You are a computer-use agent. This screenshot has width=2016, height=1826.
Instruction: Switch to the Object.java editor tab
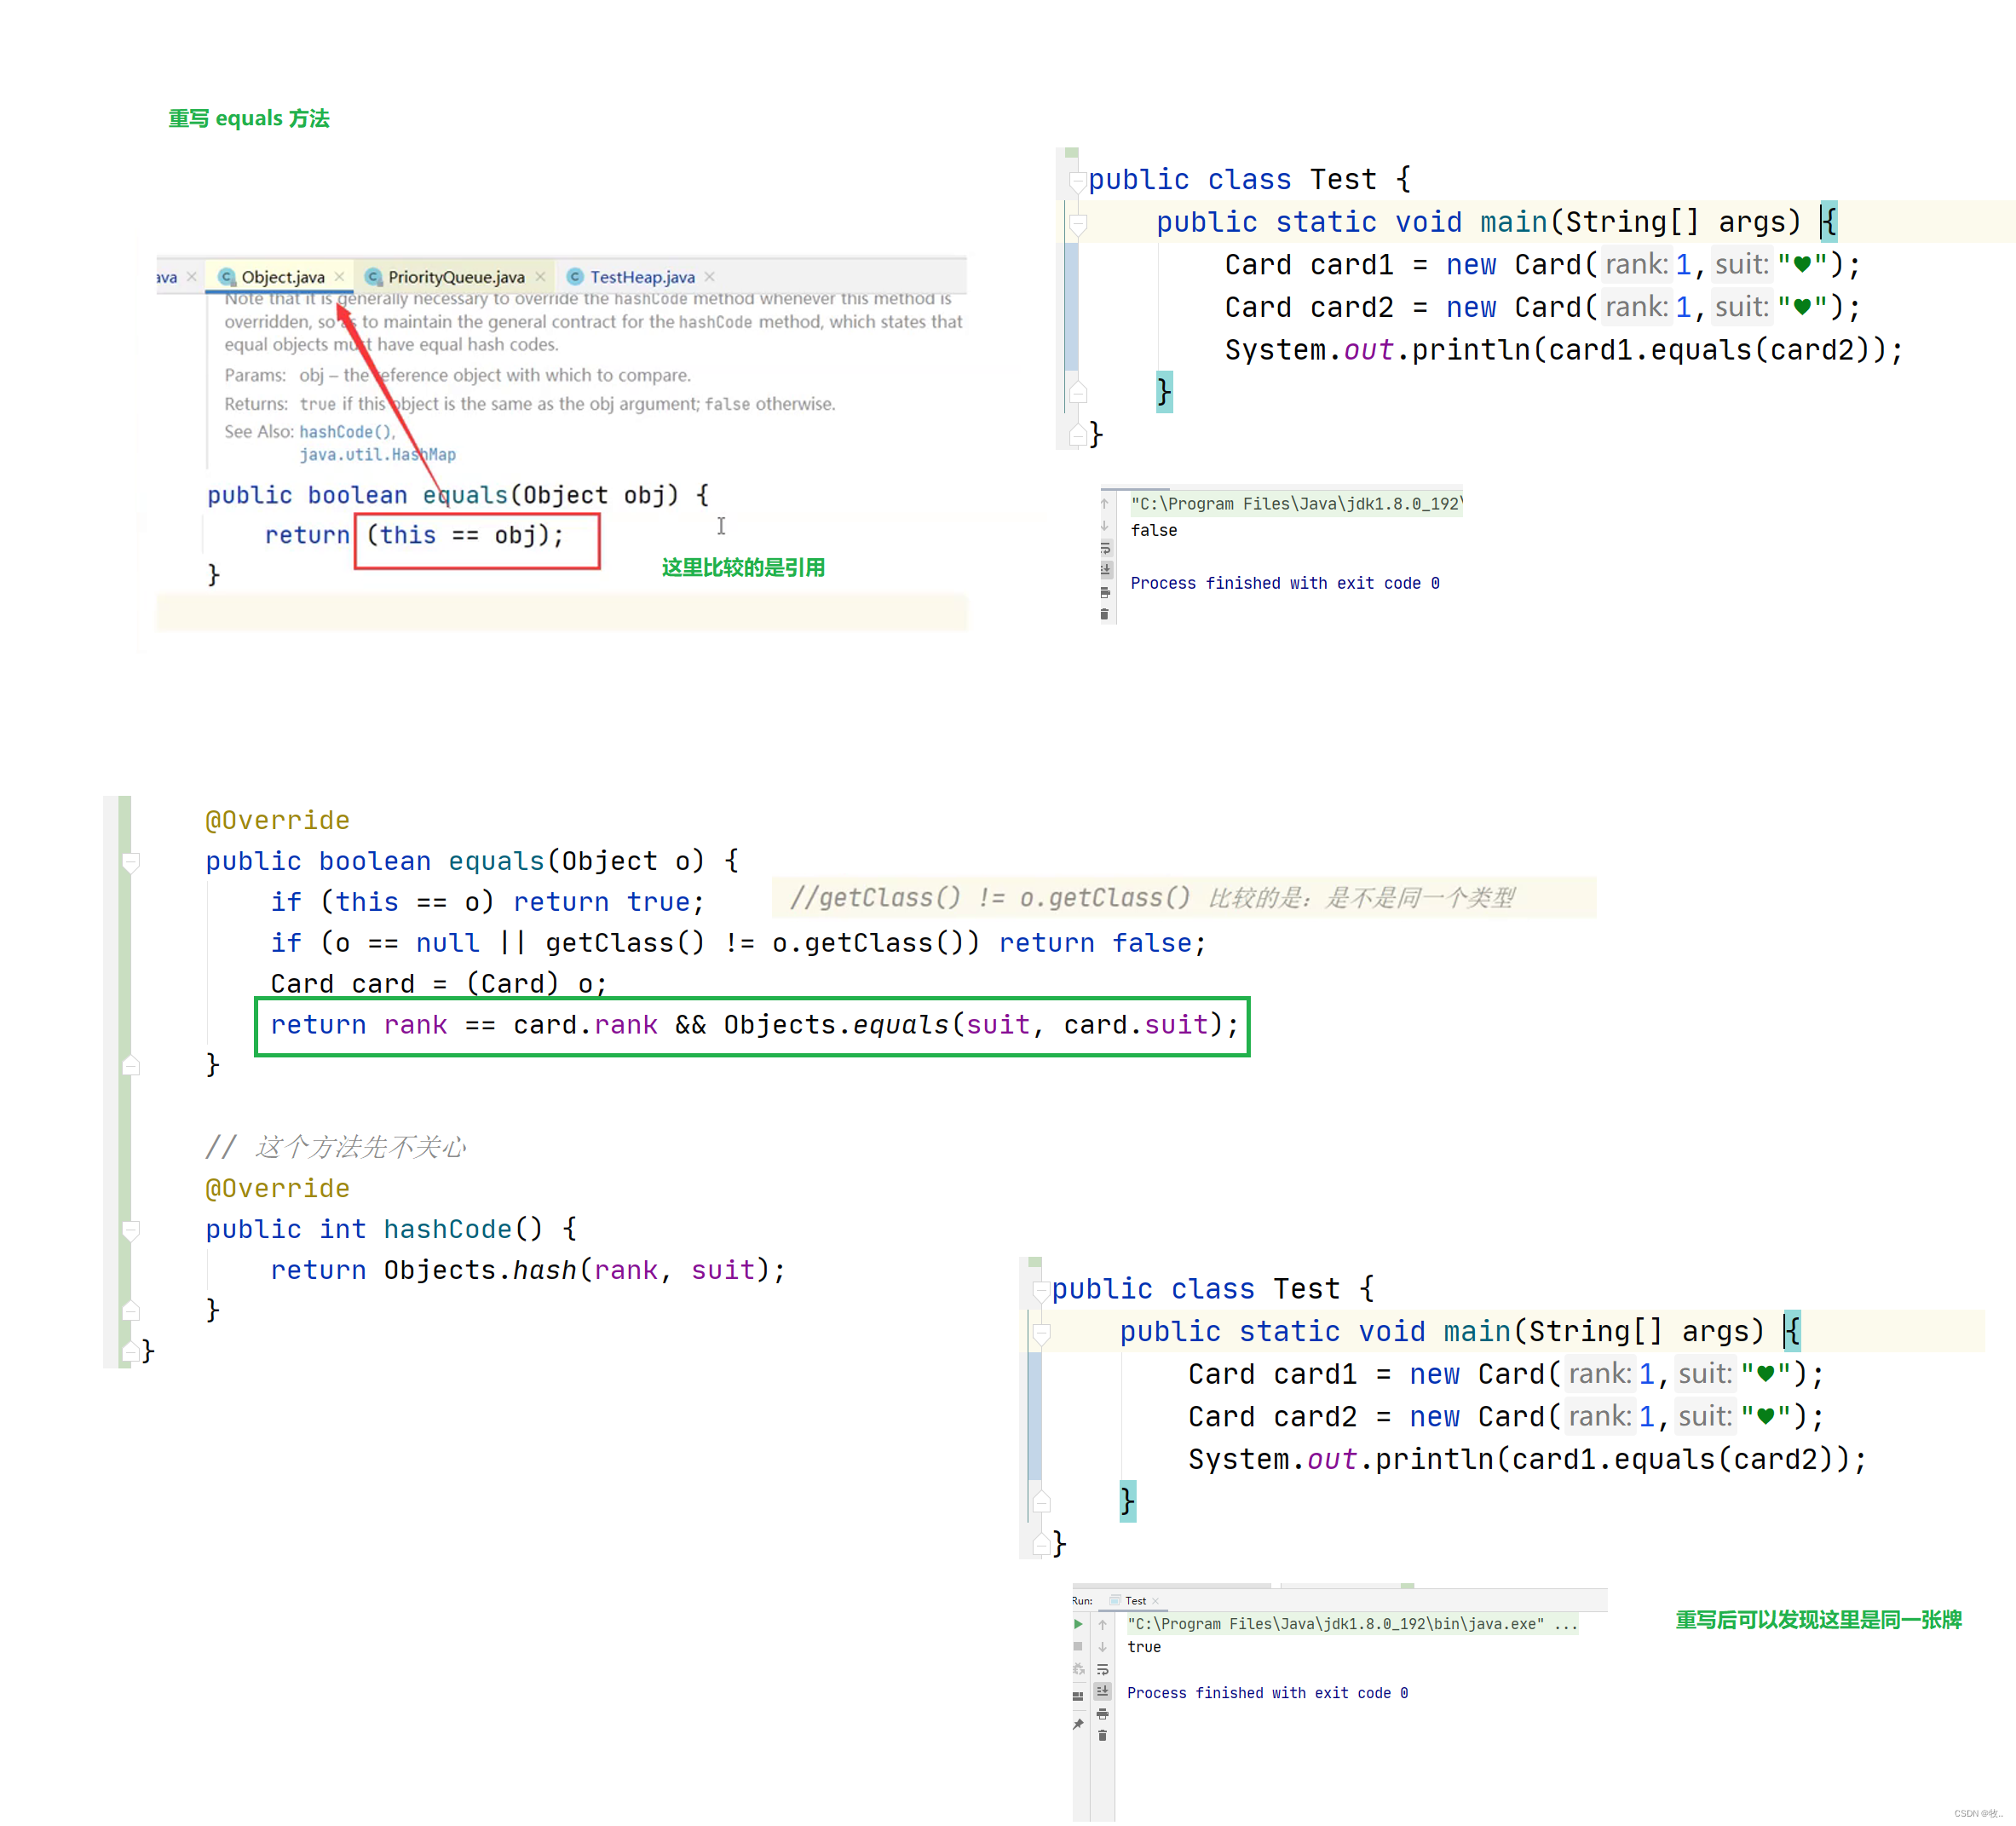(280, 277)
